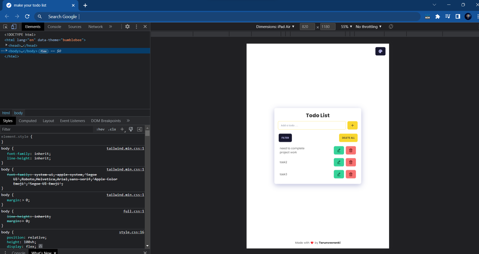This screenshot has width=479, height=254.
Task: Reload the current page
Action: 27,16
